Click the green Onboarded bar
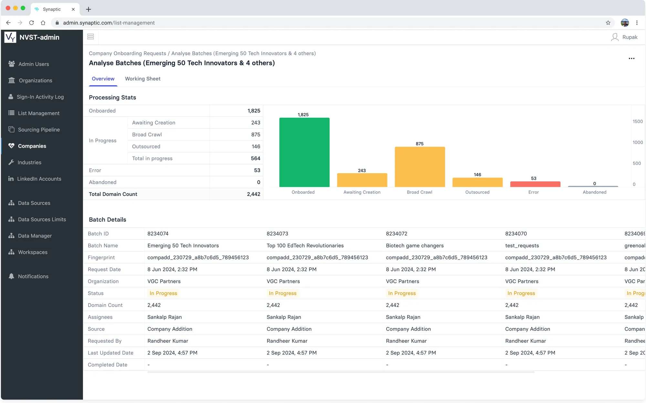The height and width of the screenshot is (403, 646). click(304, 152)
